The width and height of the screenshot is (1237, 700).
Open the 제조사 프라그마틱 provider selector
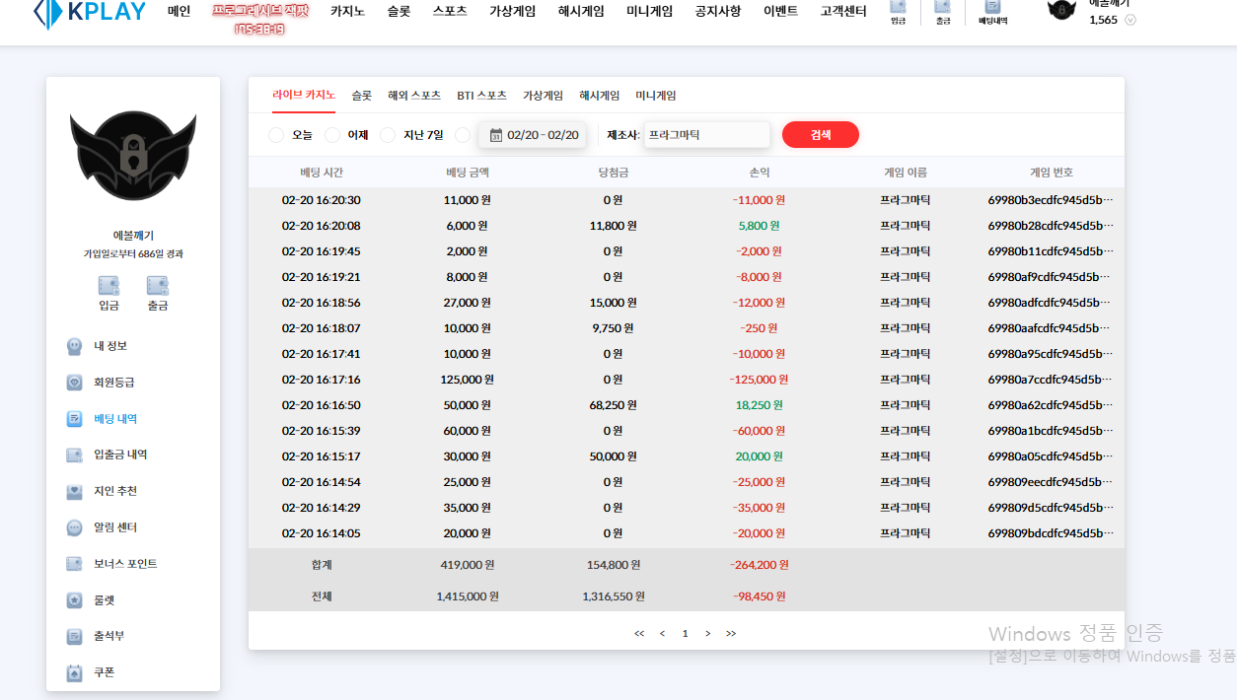click(x=706, y=135)
